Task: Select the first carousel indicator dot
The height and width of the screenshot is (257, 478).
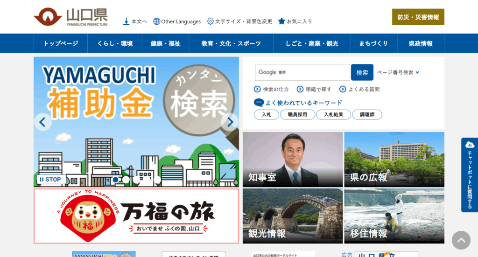Action: tap(115, 180)
